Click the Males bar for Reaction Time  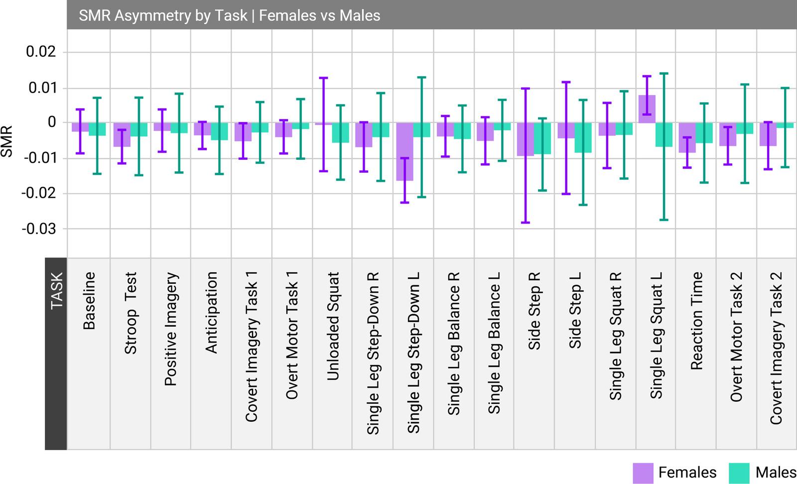[x=704, y=133]
